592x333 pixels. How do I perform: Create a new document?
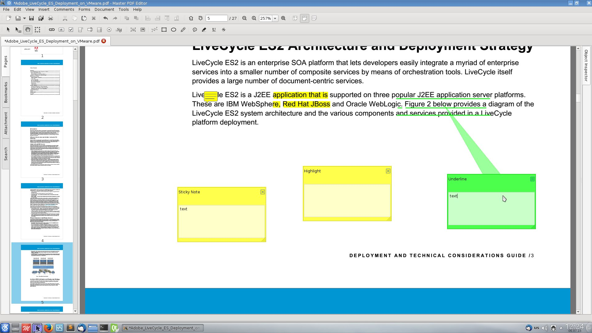click(9, 18)
